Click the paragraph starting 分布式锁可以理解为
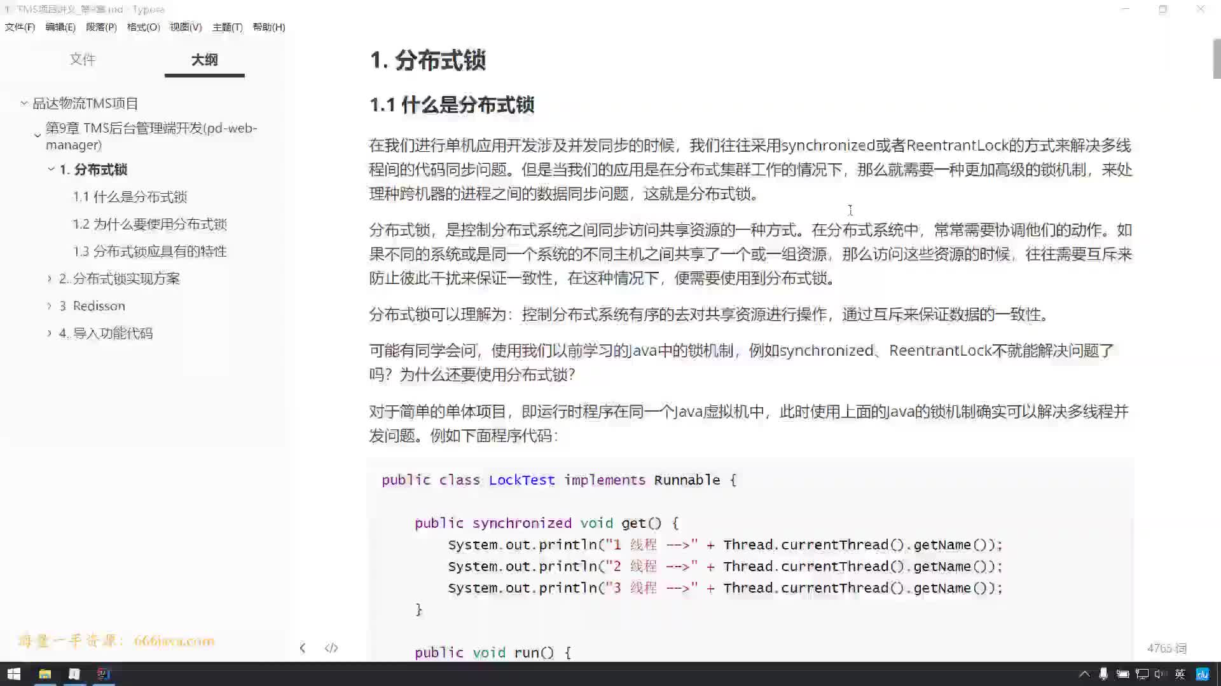 [x=710, y=314]
